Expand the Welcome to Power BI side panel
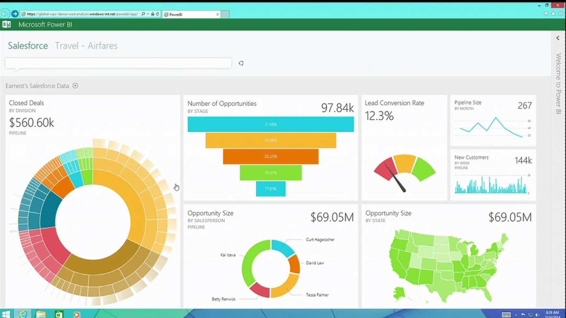 coord(558,38)
